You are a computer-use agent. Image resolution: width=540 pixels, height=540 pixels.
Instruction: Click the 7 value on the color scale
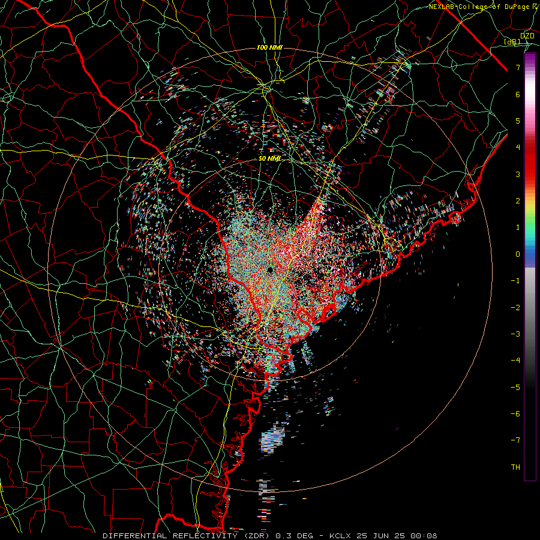(x=518, y=67)
